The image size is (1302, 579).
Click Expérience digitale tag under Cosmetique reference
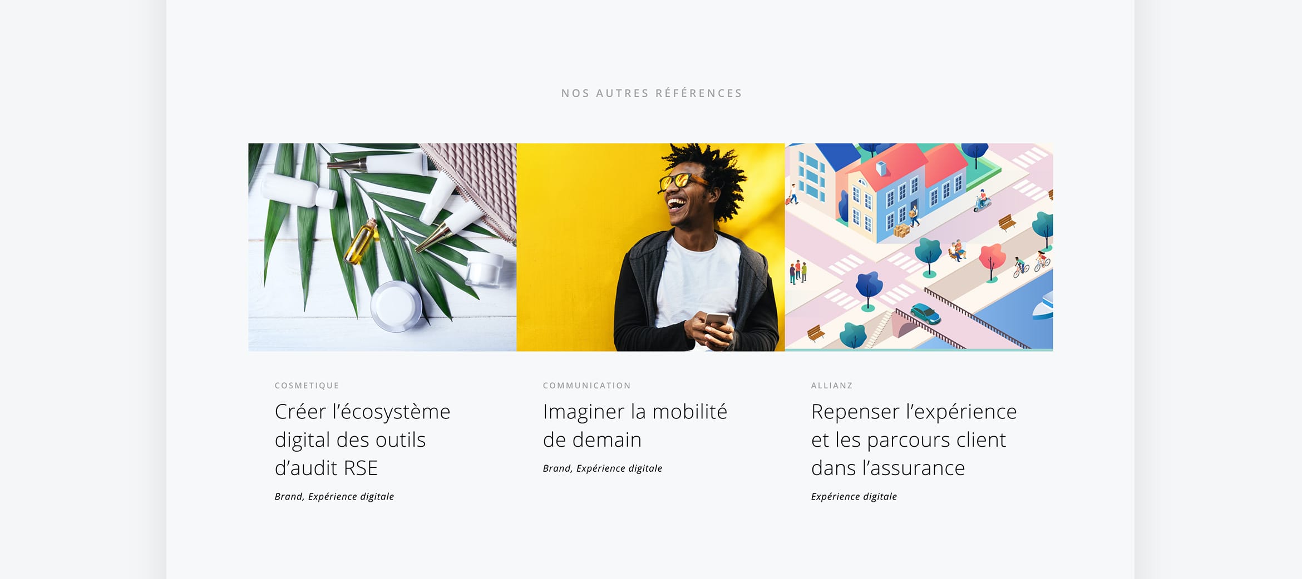coord(351,497)
